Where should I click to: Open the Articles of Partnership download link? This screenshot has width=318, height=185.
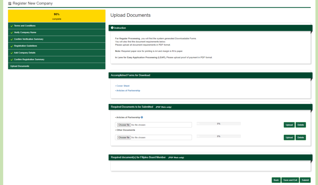128,90
